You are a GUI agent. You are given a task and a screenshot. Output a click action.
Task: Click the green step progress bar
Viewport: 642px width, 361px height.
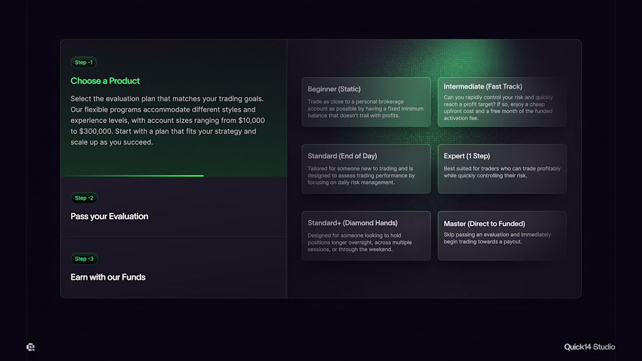pyautogui.click(x=132, y=176)
